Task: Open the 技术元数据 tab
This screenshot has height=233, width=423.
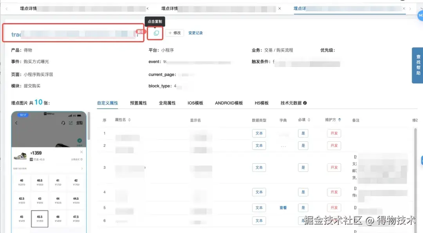Action: pos(291,103)
